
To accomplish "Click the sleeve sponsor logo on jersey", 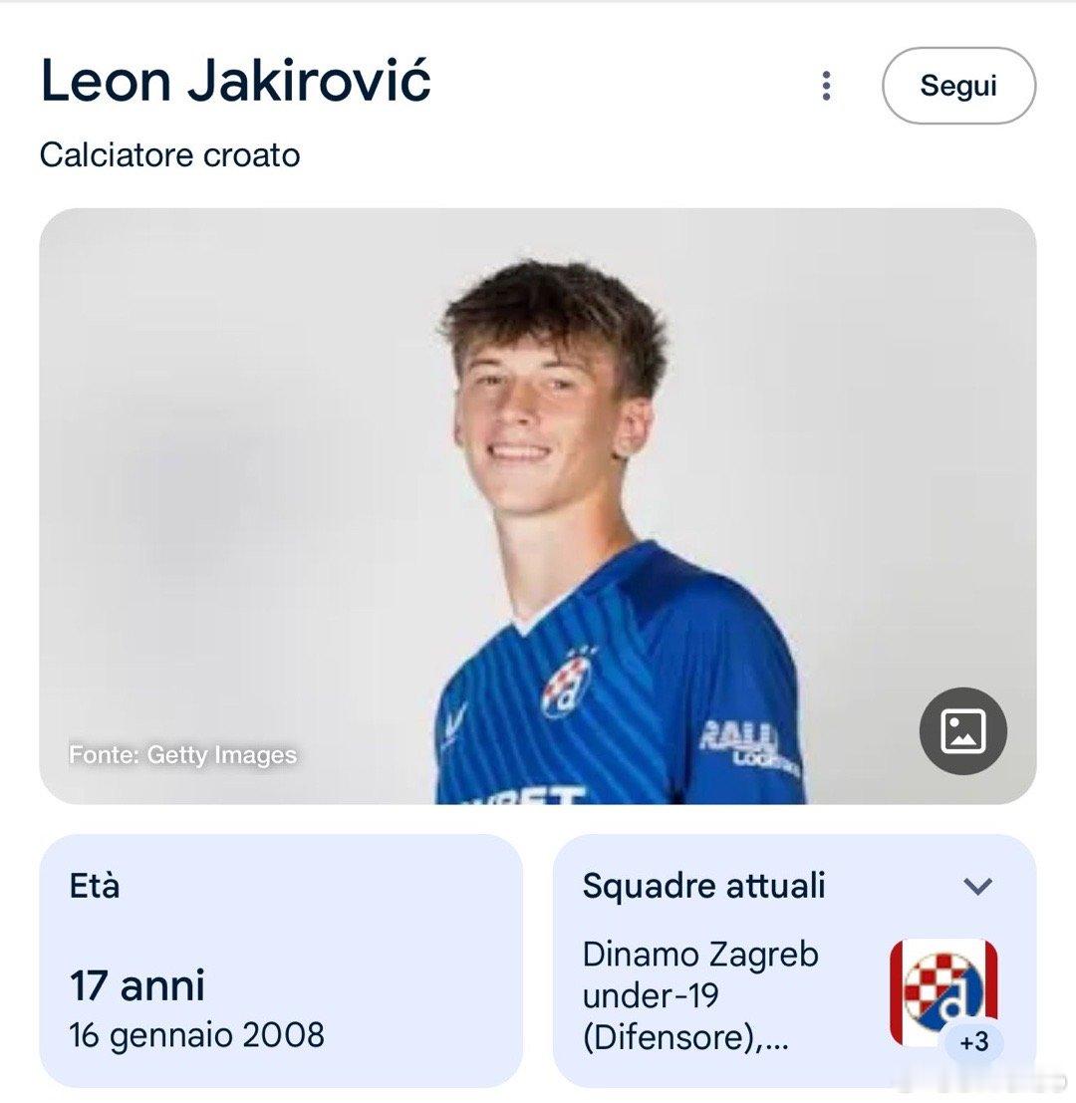I will click(747, 745).
